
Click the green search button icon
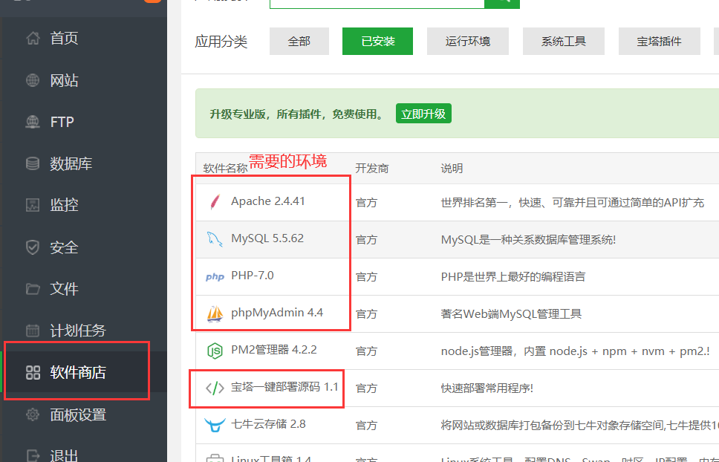(x=502, y=2)
